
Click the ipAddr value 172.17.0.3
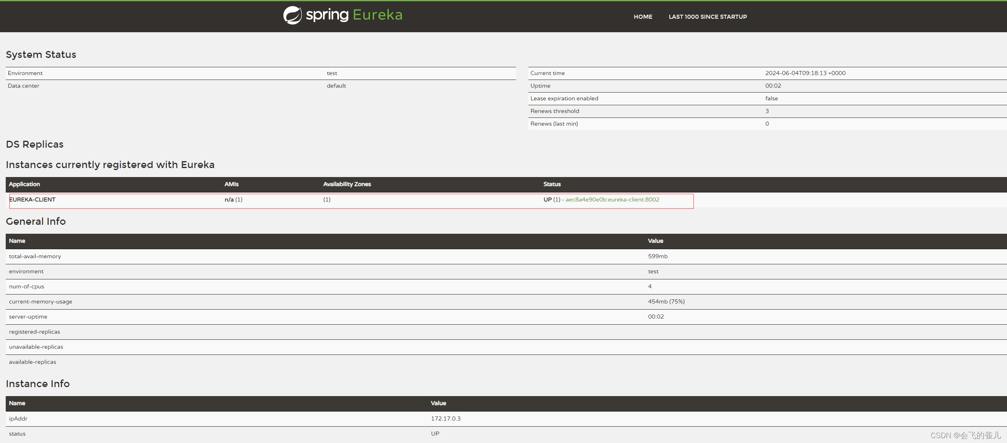pos(446,419)
